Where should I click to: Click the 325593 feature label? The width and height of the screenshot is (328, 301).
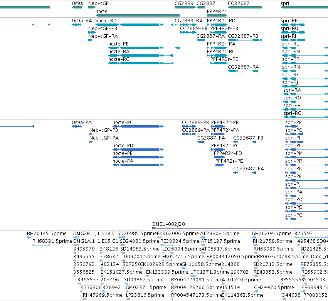tap(303, 234)
